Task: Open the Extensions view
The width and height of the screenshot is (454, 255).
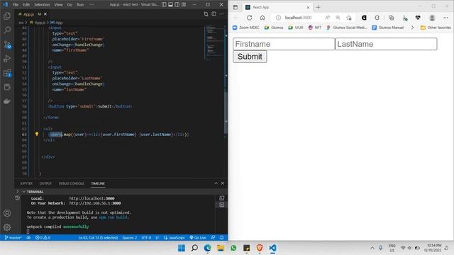Action: (x=7, y=73)
